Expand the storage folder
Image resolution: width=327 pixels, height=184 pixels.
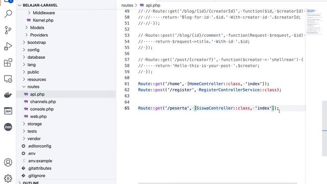(x=24, y=124)
